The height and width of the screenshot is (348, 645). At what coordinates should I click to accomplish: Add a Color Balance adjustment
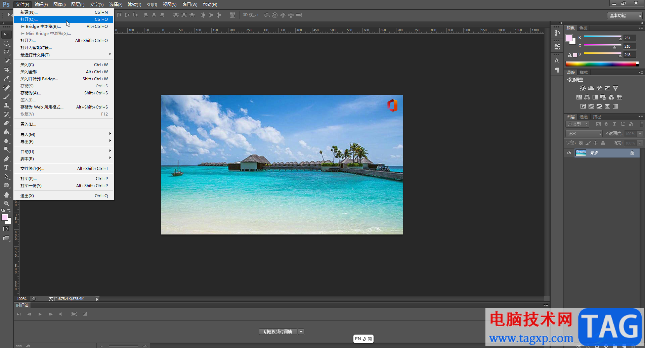coord(587,97)
